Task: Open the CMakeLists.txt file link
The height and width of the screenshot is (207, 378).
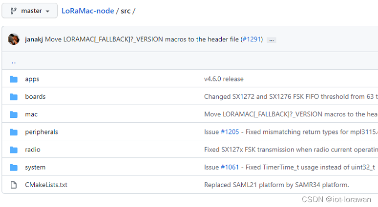Action: (x=46, y=185)
